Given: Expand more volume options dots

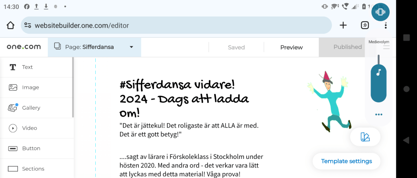Looking at the screenshot, I should [x=379, y=115].
